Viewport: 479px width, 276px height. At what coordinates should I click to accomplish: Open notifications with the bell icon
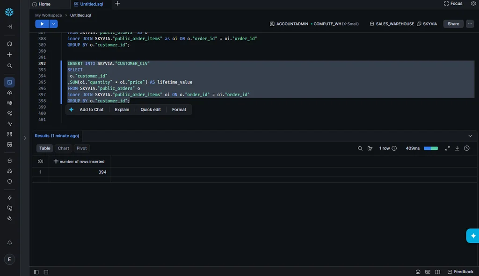click(x=9, y=243)
